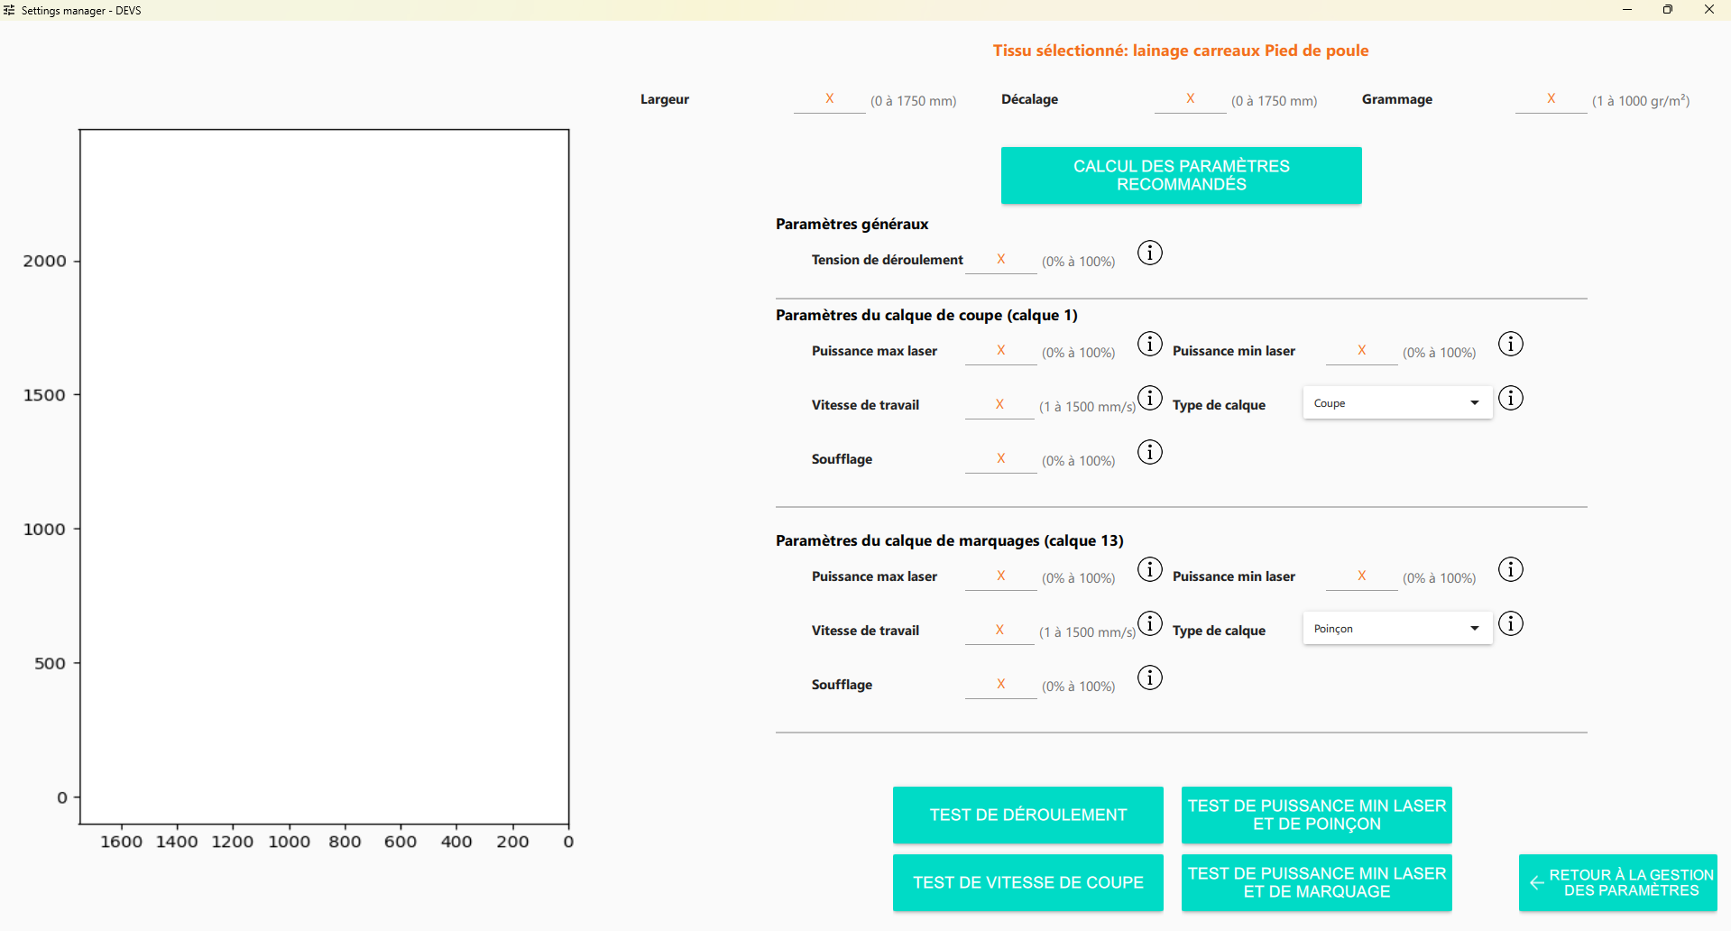Click info icon beside Coupe type dropdown

pyautogui.click(x=1510, y=398)
